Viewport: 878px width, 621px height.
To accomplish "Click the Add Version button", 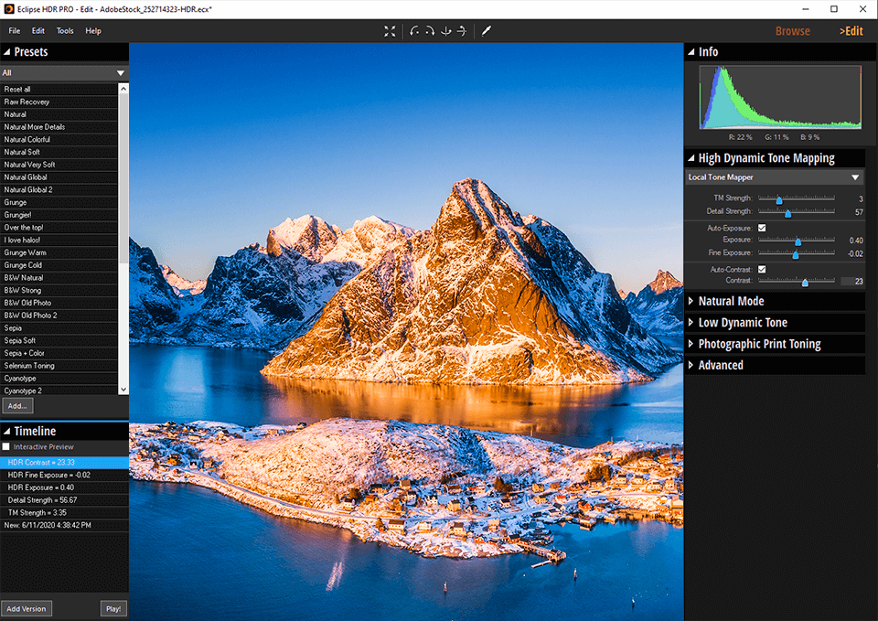I will tap(27, 608).
